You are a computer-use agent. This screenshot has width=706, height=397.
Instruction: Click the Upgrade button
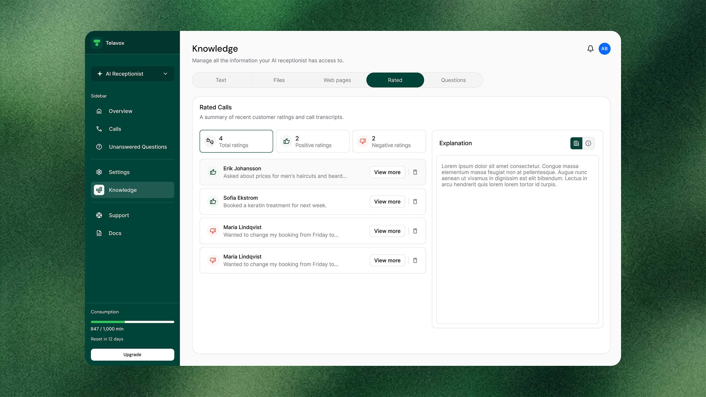click(x=132, y=355)
